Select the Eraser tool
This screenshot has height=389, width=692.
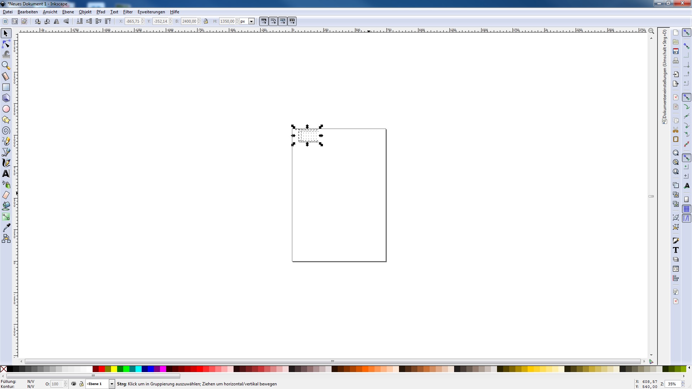pos(6,195)
